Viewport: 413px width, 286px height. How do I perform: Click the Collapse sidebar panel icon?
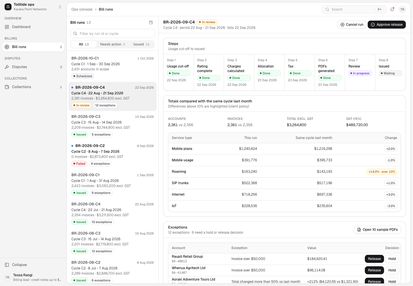point(7,265)
